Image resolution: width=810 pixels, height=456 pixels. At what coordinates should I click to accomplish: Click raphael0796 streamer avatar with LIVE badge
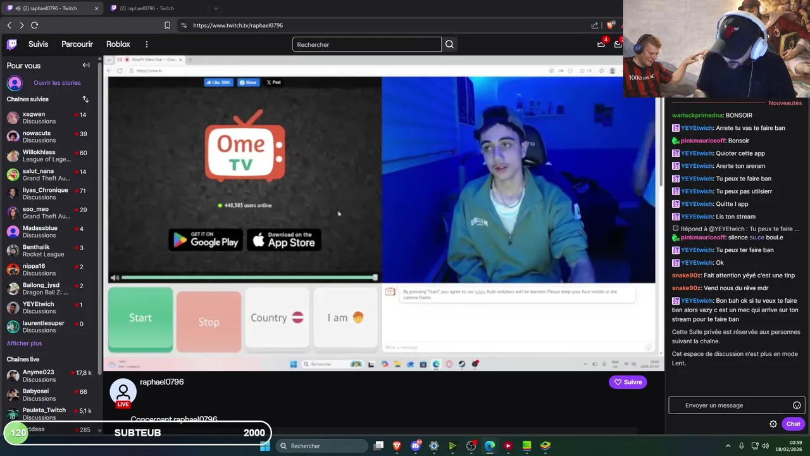(x=123, y=393)
